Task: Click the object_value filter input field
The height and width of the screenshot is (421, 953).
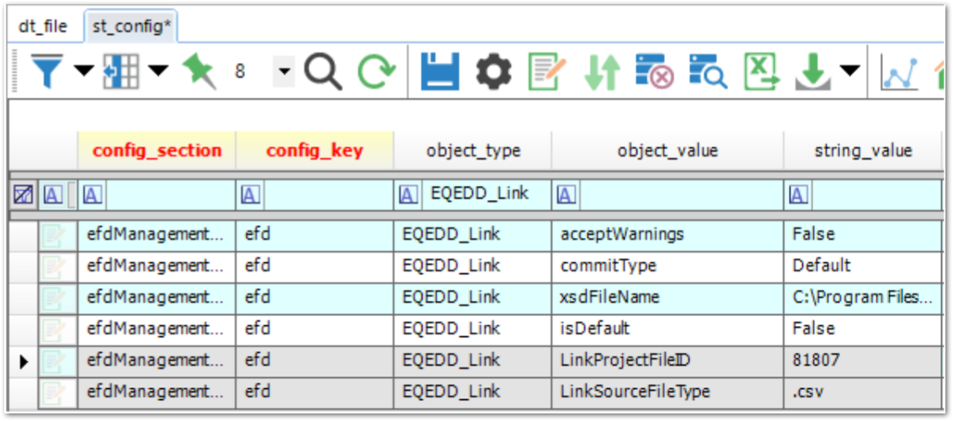Action: pyautogui.click(x=679, y=195)
